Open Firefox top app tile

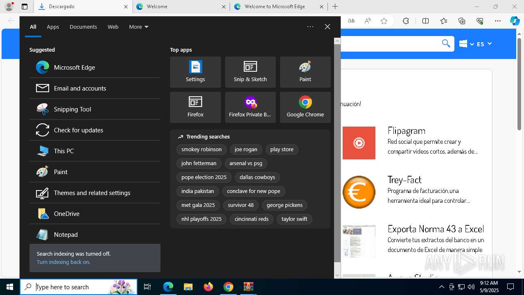click(x=195, y=107)
